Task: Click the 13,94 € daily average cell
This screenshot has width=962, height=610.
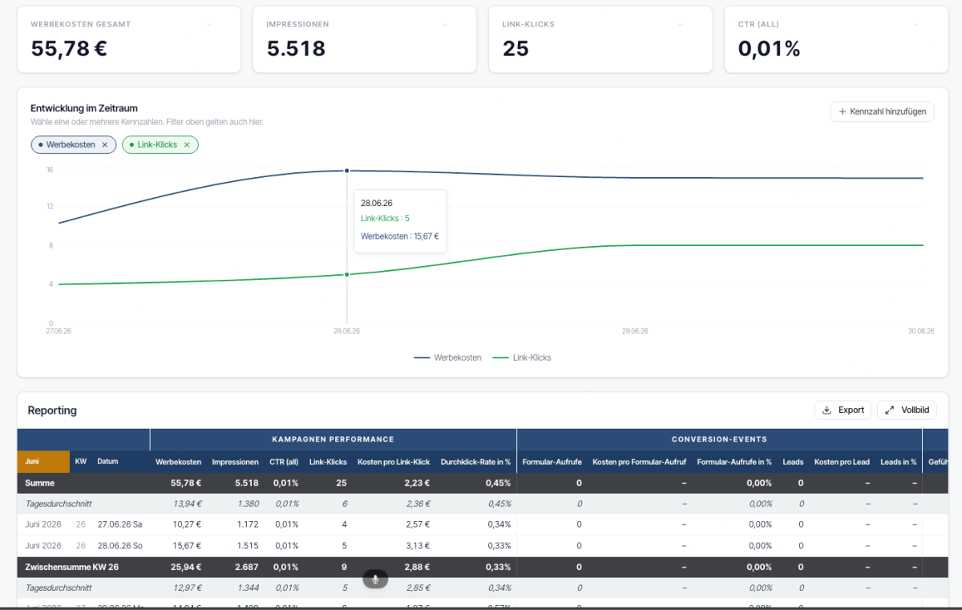Action: (x=188, y=503)
